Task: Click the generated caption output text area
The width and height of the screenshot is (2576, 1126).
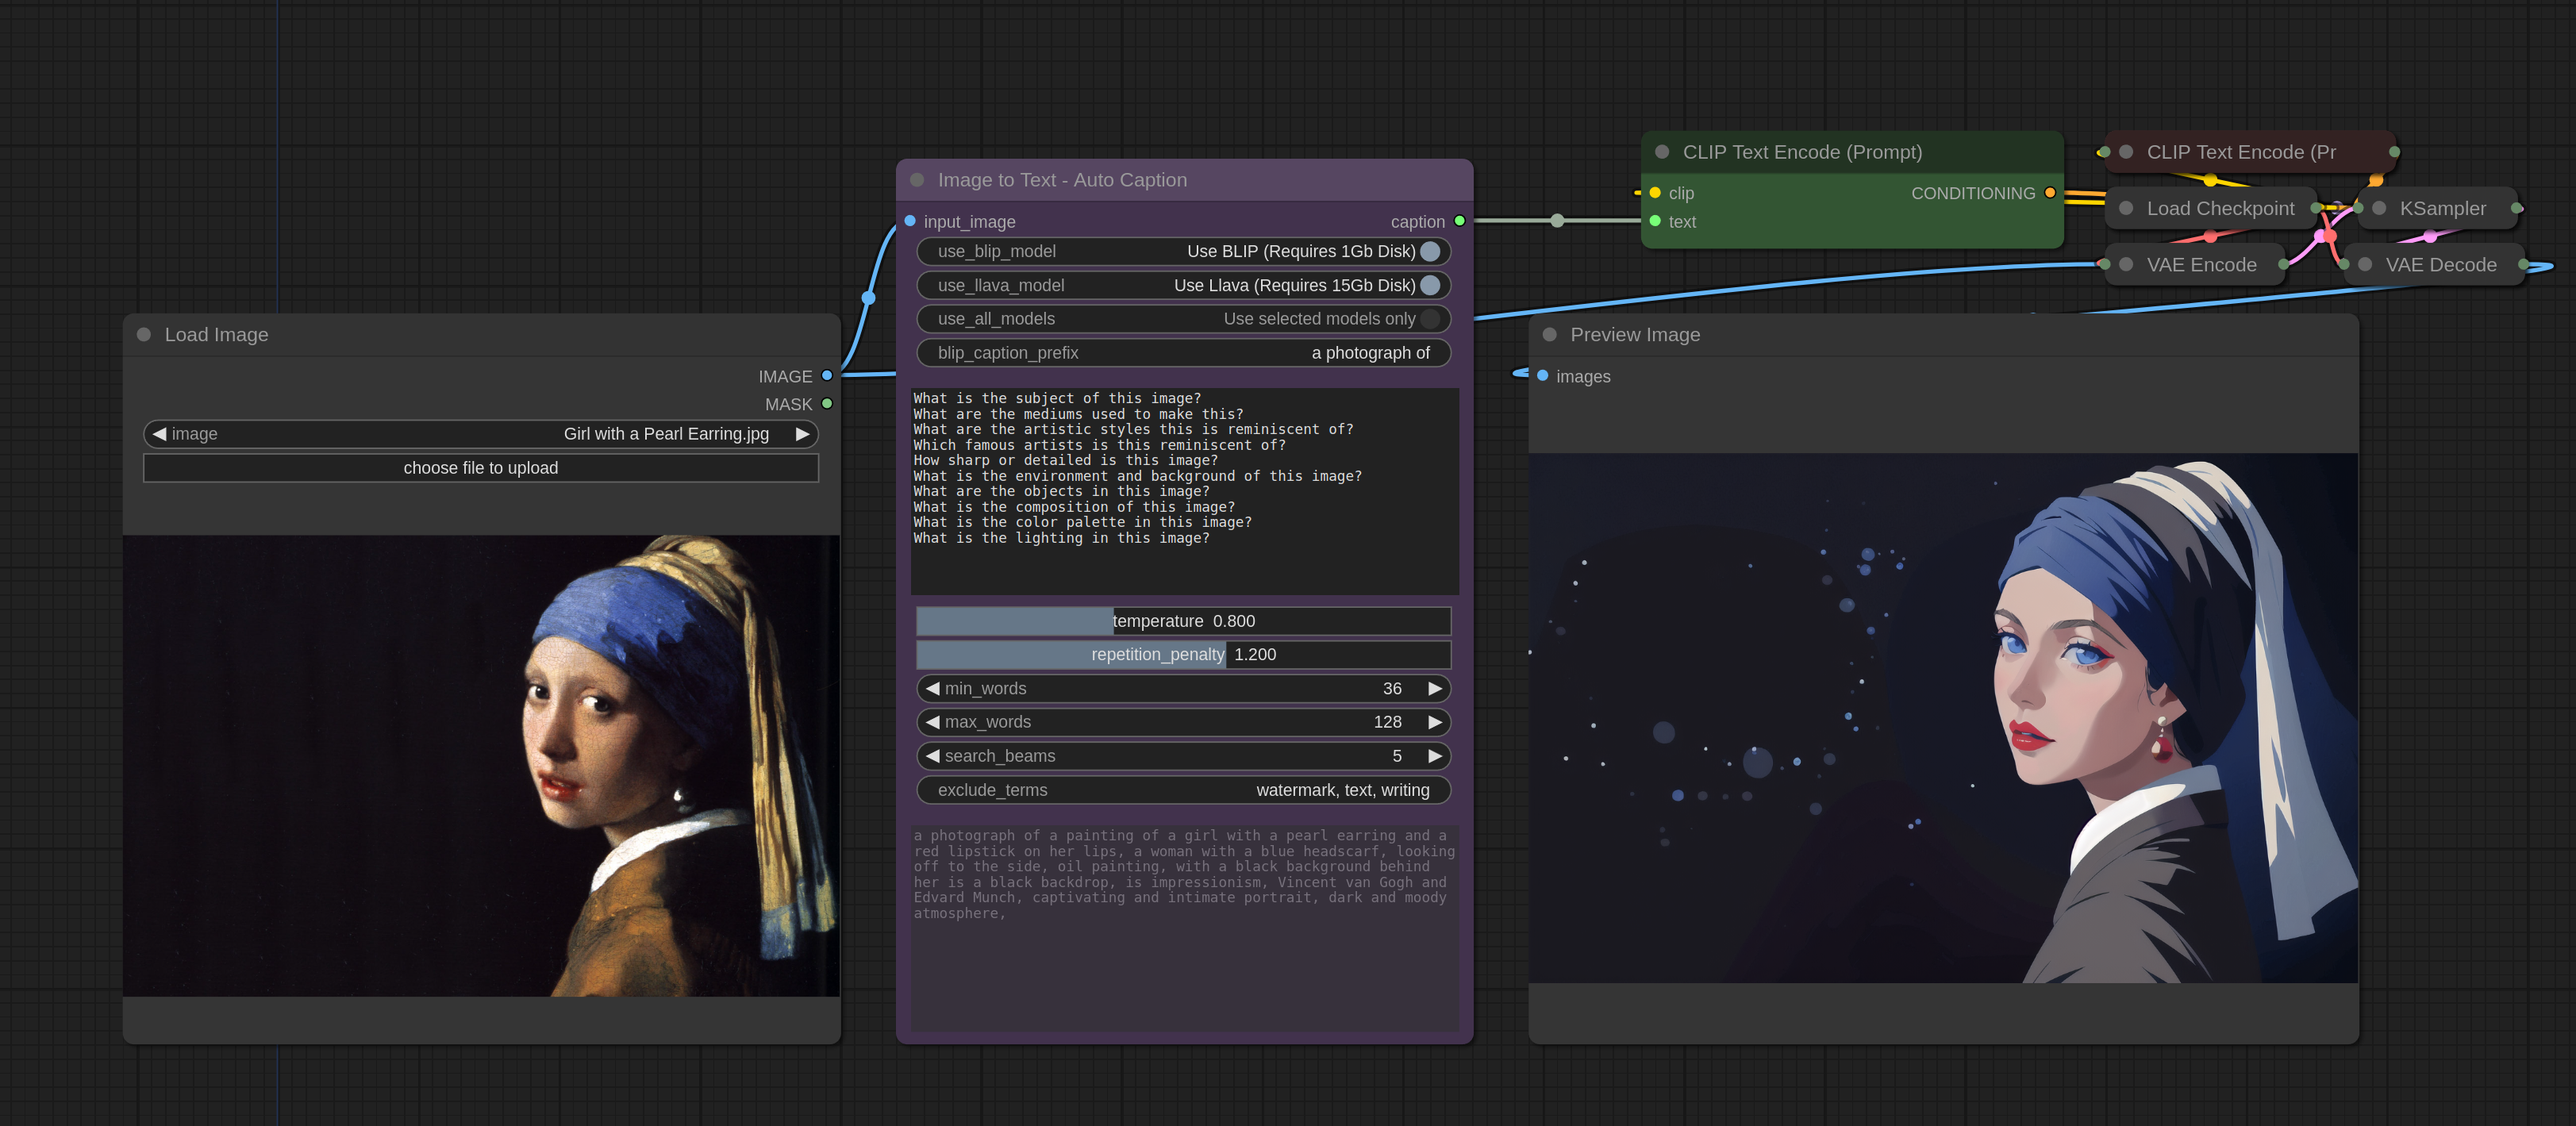Action: tap(1184, 927)
